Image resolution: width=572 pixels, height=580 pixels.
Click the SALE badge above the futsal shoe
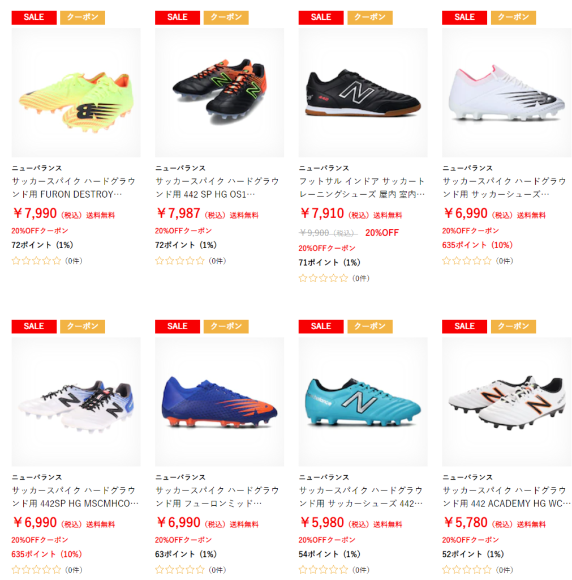coord(321,18)
